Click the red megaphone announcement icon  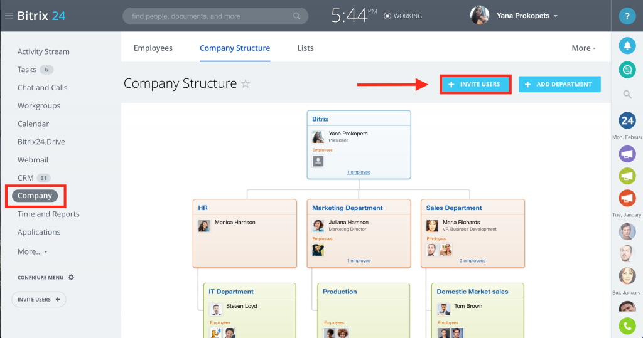pos(627,198)
